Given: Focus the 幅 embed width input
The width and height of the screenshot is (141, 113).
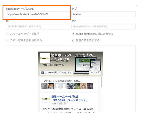Looking at the screenshot, I should (x=38, y=27).
